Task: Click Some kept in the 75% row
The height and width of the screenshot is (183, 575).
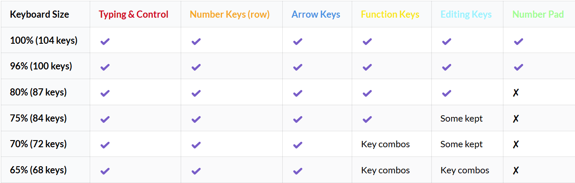Action: click(x=462, y=119)
